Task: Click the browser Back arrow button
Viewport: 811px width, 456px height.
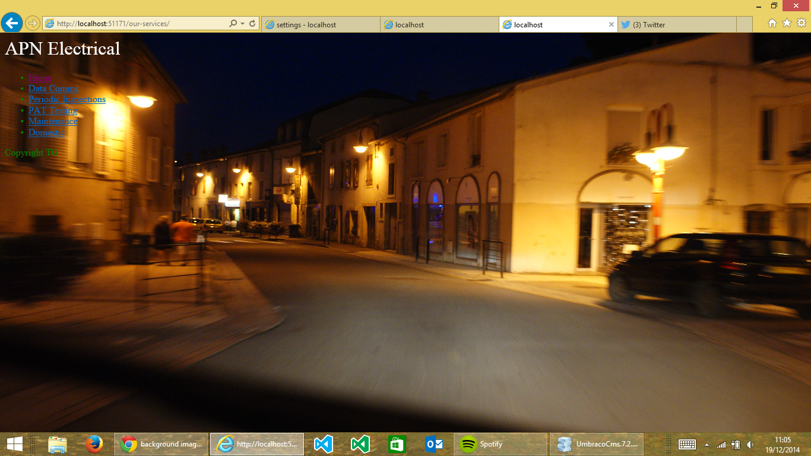Action: coord(11,23)
